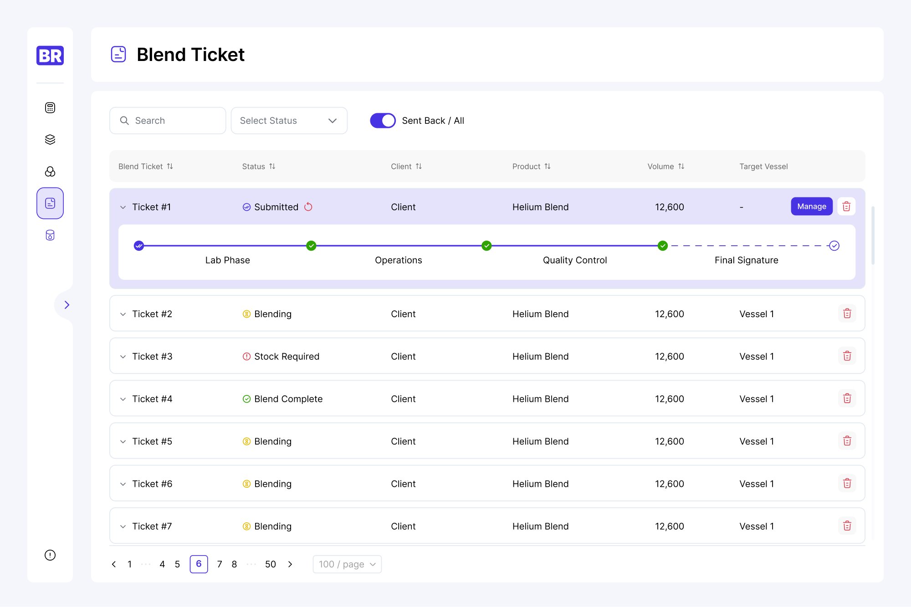Delete Ticket #3 using trash icon
The width and height of the screenshot is (911, 607).
(x=847, y=356)
